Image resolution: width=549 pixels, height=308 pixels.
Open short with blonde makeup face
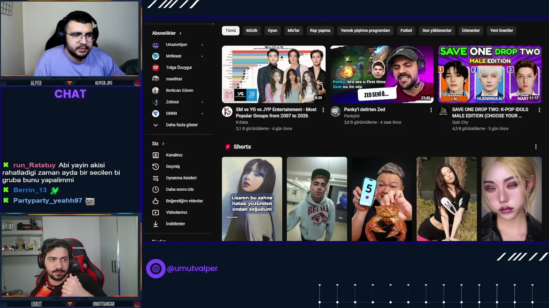pyautogui.click(x=511, y=199)
